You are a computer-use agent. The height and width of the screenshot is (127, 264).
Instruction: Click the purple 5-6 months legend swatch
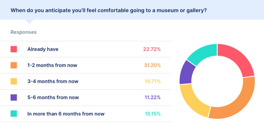point(14,97)
